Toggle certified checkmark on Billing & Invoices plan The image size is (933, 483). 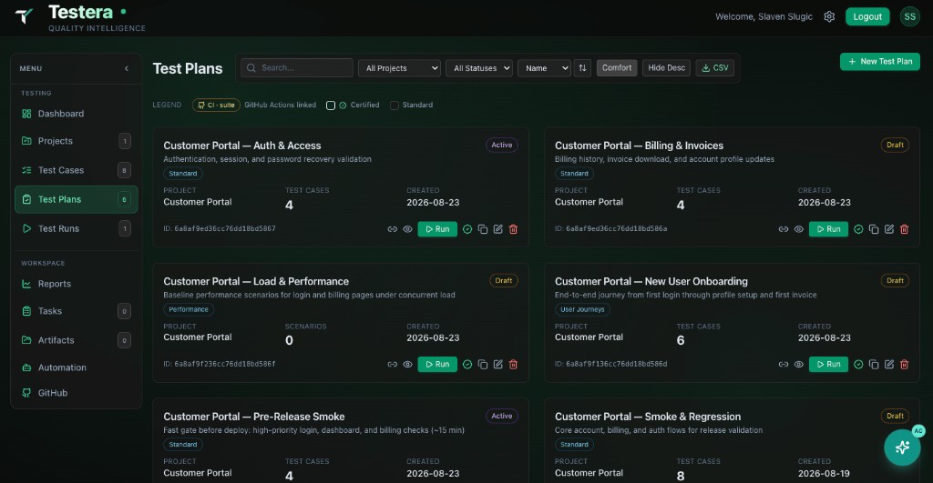pos(858,229)
